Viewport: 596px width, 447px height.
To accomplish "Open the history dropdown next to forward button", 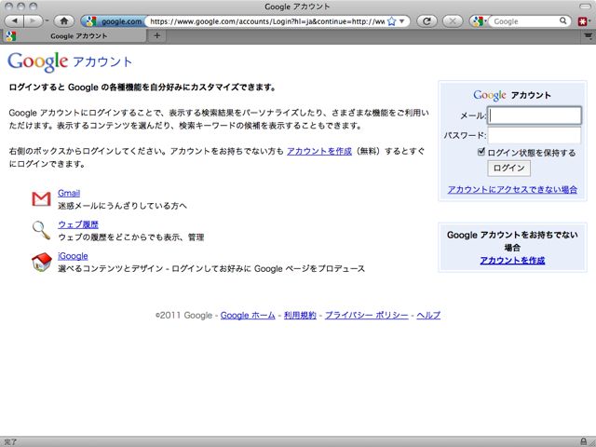I will (x=47, y=20).
